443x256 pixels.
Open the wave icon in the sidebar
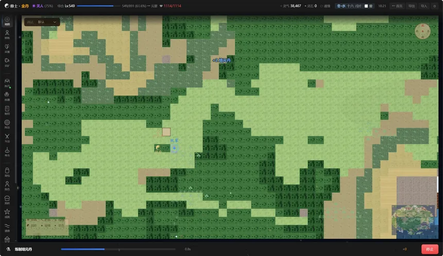(7, 228)
